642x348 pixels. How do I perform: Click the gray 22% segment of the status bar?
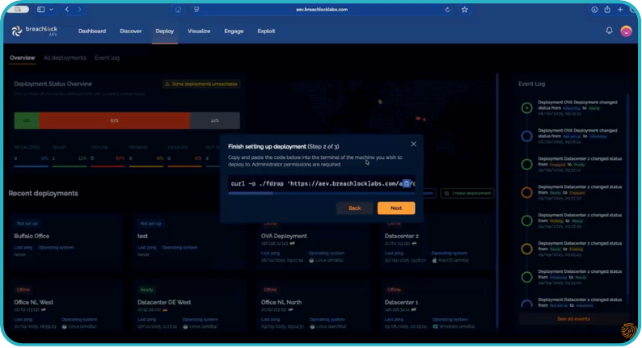point(215,120)
